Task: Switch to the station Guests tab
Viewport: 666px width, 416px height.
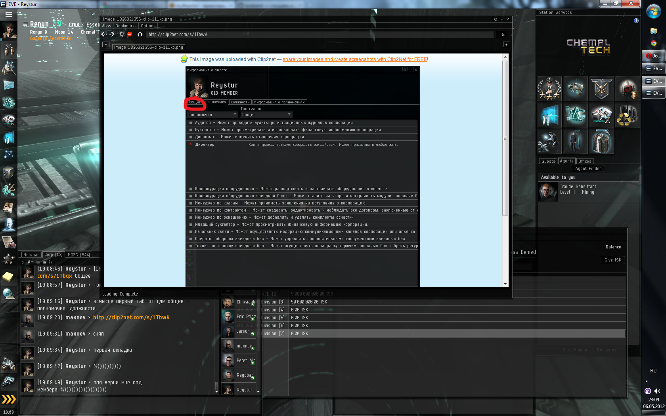Action: pos(548,161)
